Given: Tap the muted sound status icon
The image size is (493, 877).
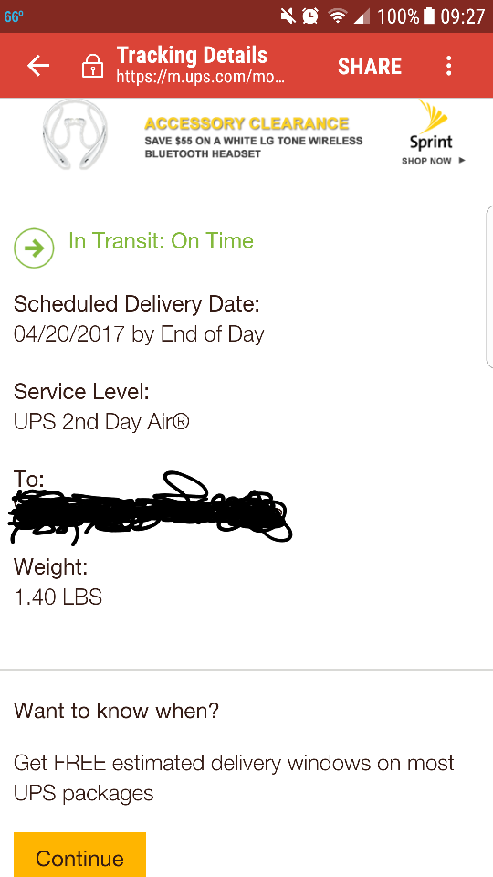Looking at the screenshot, I should (288, 16).
